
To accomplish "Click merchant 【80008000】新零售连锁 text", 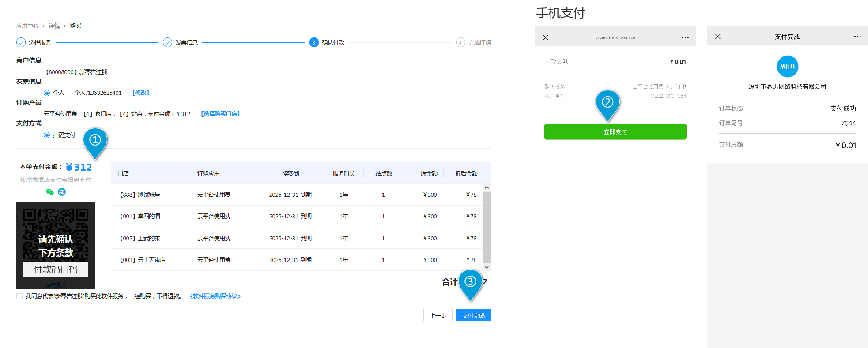I will (75, 72).
